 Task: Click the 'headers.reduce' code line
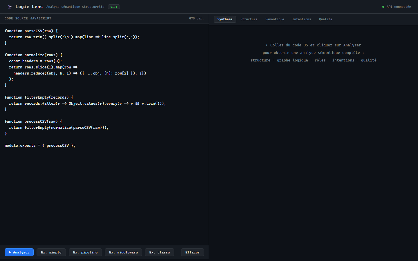pyautogui.click(x=80, y=73)
